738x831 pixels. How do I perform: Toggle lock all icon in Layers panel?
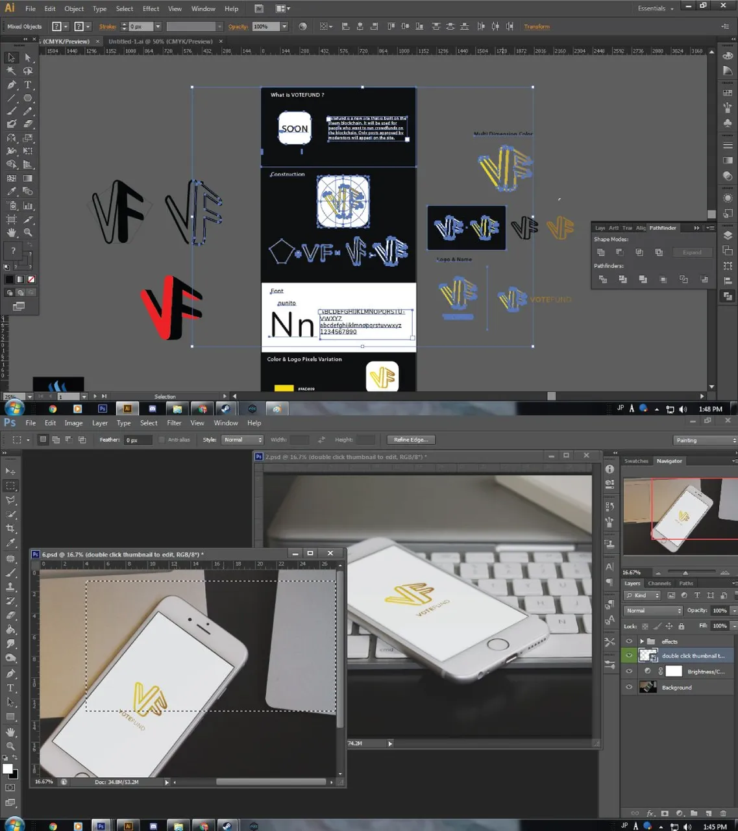[x=682, y=626]
